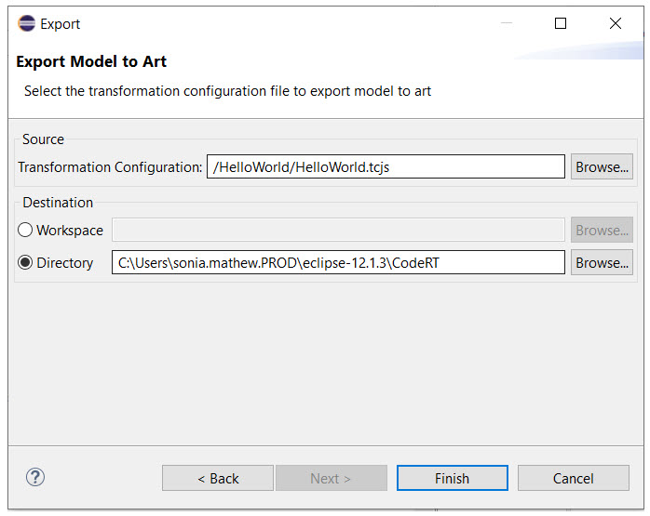Click the disabled Workspace path field
Image resolution: width=650 pixels, height=516 pixels.
pyautogui.click(x=338, y=230)
